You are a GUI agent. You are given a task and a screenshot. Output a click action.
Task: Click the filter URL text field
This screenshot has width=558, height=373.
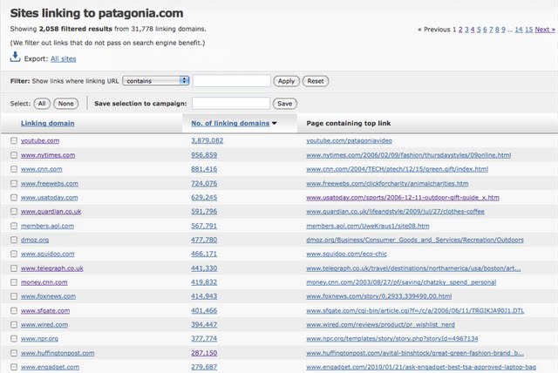232,81
